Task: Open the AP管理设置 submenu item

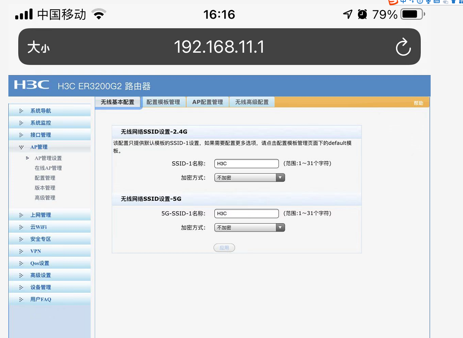Action: (48, 158)
